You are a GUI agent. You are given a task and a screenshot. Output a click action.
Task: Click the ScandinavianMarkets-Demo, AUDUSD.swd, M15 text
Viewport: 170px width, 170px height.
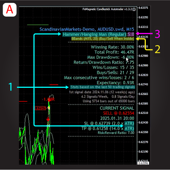87,29
